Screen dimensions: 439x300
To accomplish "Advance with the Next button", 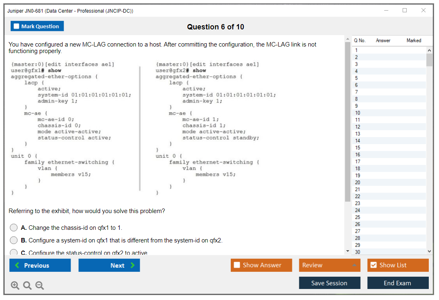I will pyautogui.click(x=109, y=265).
